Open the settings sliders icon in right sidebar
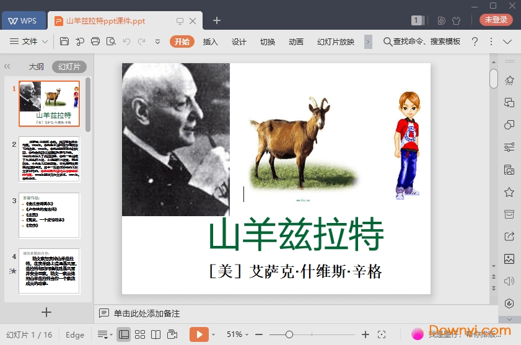 [x=509, y=147]
